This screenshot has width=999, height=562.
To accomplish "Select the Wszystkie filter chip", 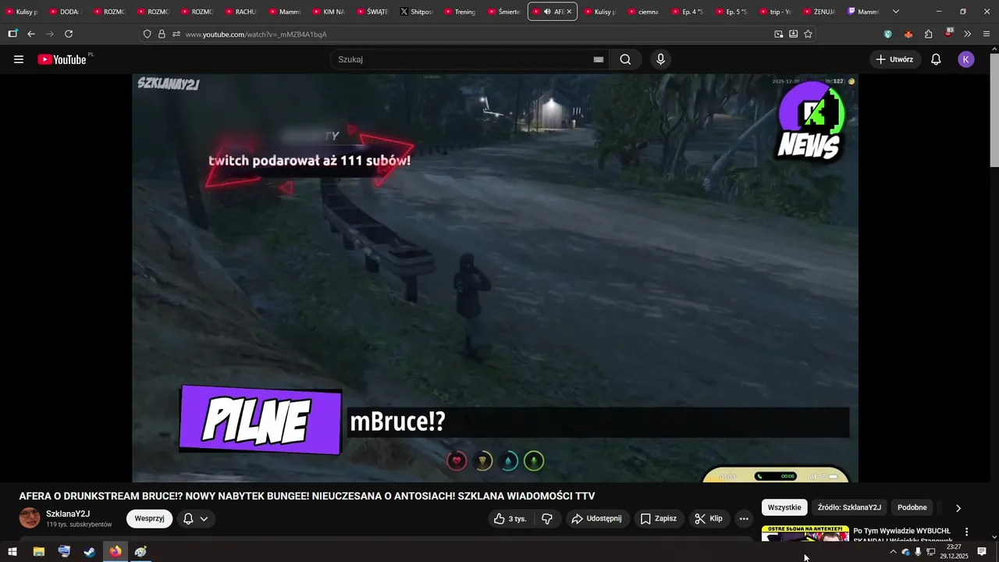I will tap(784, 507).
